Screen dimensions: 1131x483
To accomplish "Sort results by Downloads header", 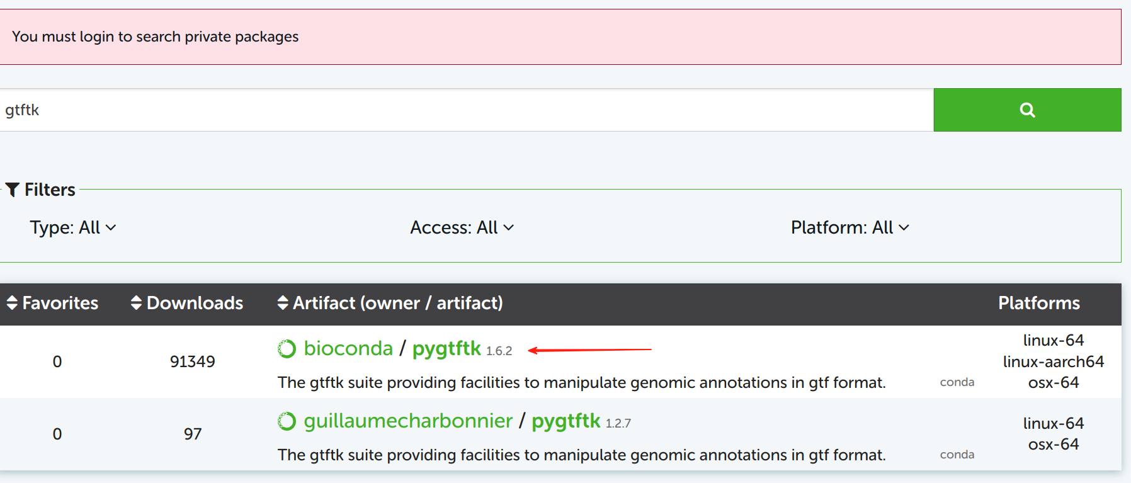I will (195, 303).
